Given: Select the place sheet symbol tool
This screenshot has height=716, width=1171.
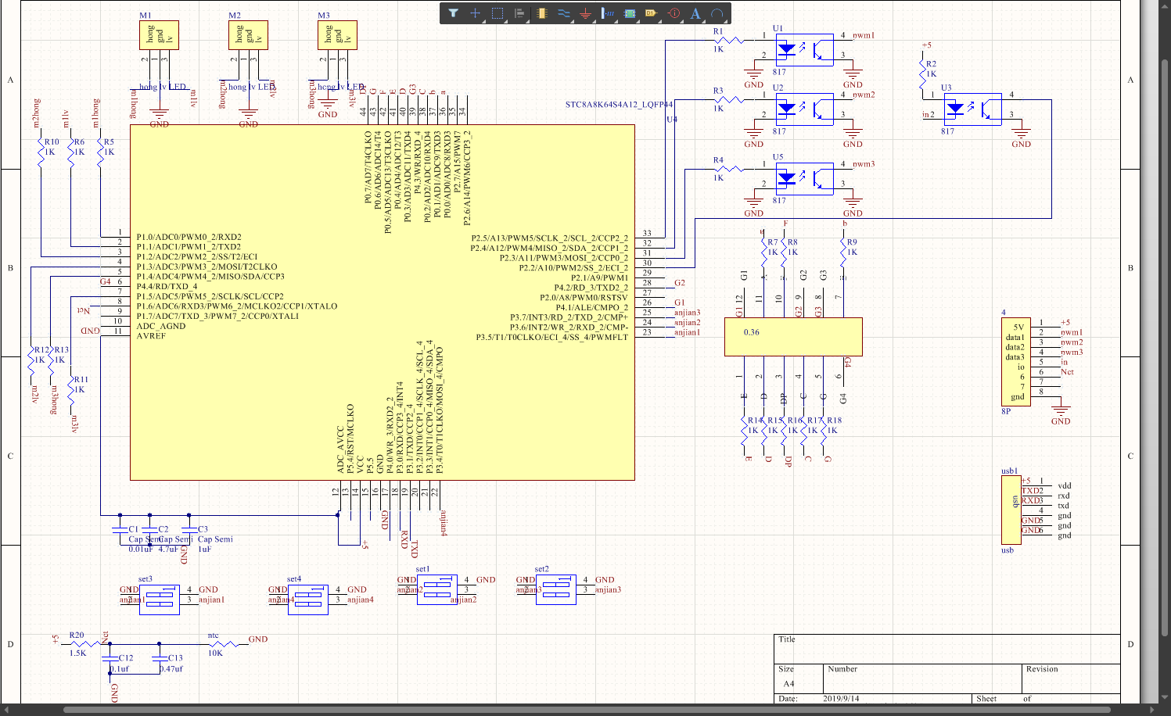Looking at the screenshot, I should point(630,13).
